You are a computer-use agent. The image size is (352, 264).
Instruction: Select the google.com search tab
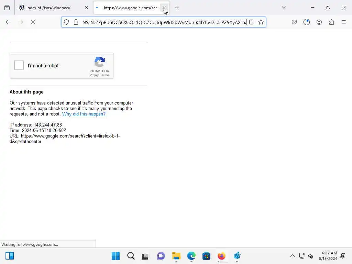pos(131,8)
